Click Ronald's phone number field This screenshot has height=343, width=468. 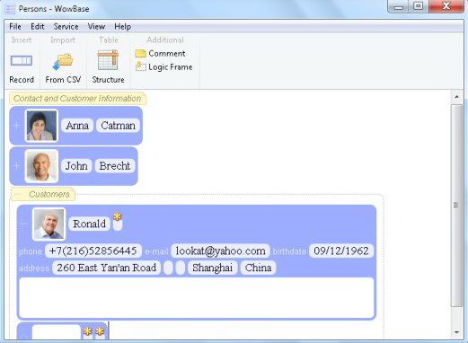93,251
